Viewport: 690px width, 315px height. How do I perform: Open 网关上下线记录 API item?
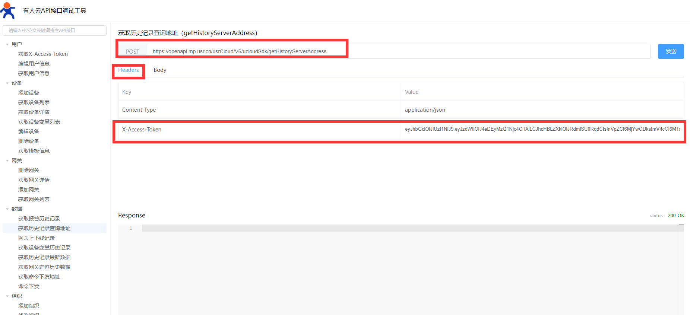(37, 238)
